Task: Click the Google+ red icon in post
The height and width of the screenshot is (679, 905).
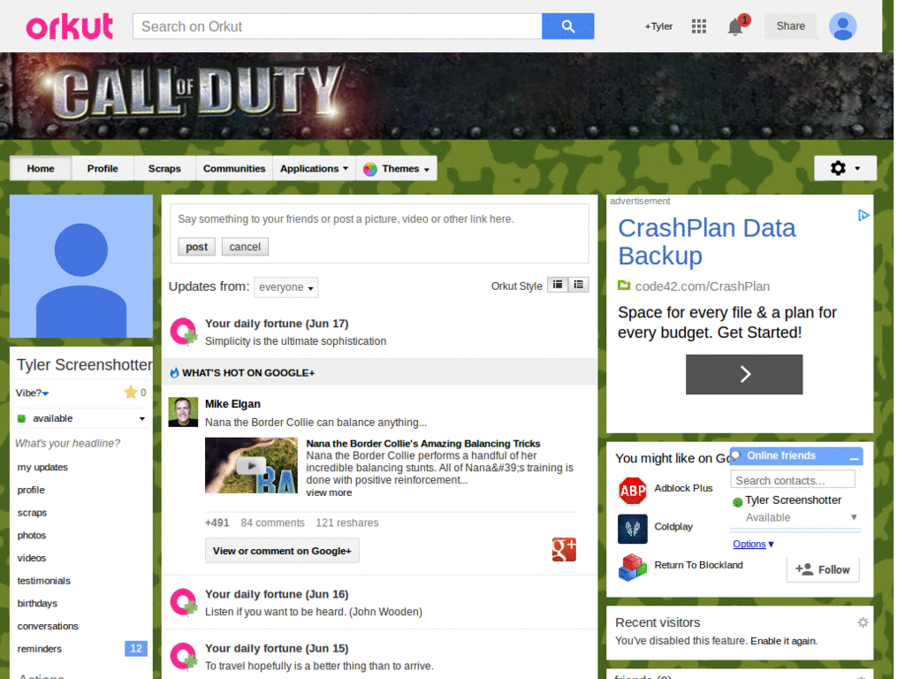Action: (x=564, y=550)
